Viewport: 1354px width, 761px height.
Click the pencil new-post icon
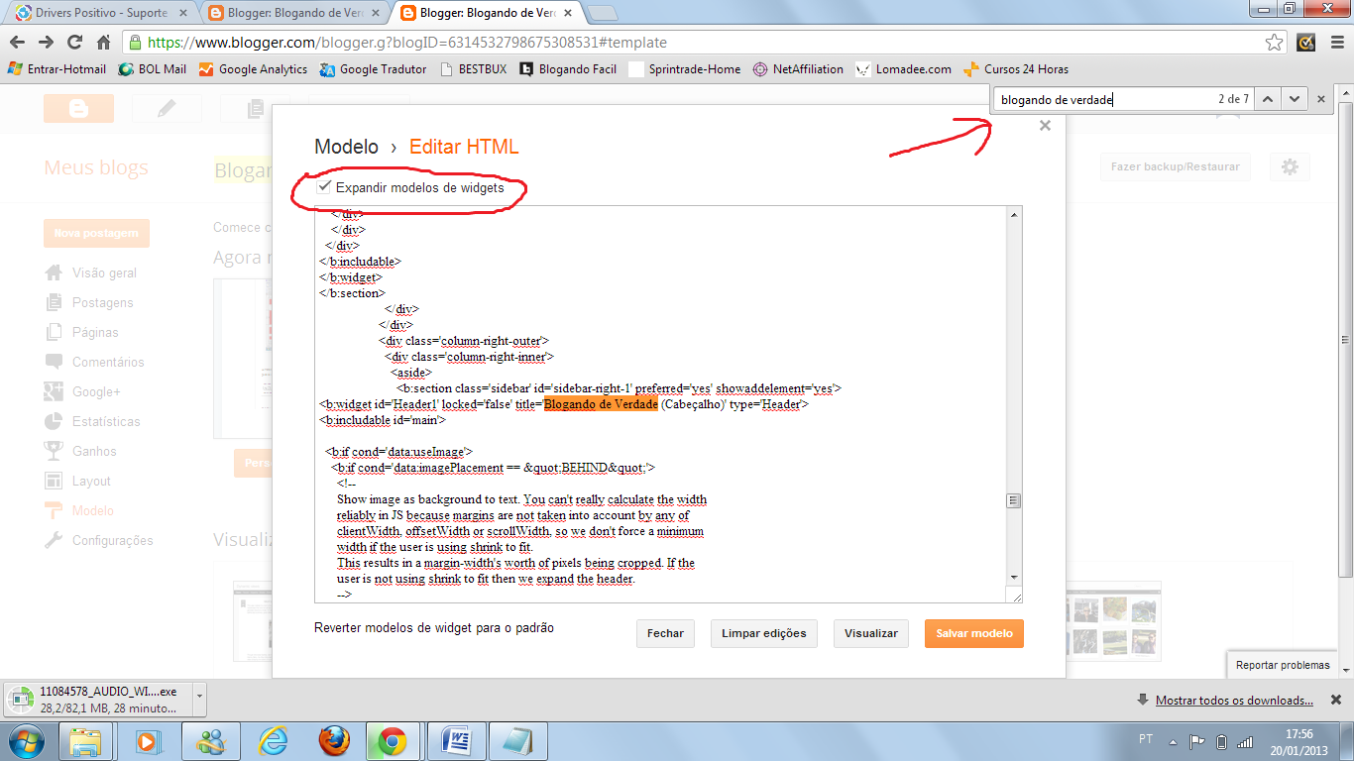point(167,109)
